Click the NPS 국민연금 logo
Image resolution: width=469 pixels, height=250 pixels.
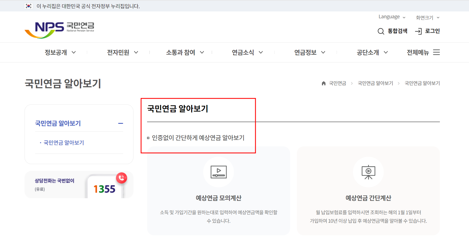(60, 29)
